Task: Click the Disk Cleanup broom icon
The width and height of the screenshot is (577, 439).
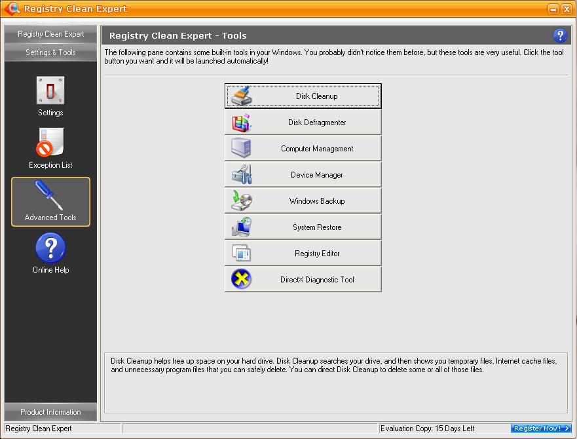Action: pyautogui.click(x=242, y=96)
